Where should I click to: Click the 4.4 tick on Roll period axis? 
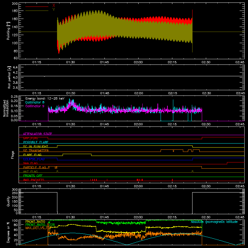pos(15,67)
